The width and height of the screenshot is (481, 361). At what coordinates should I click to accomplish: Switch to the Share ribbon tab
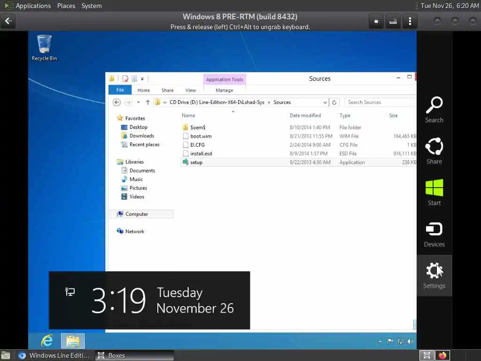[168, 90]
